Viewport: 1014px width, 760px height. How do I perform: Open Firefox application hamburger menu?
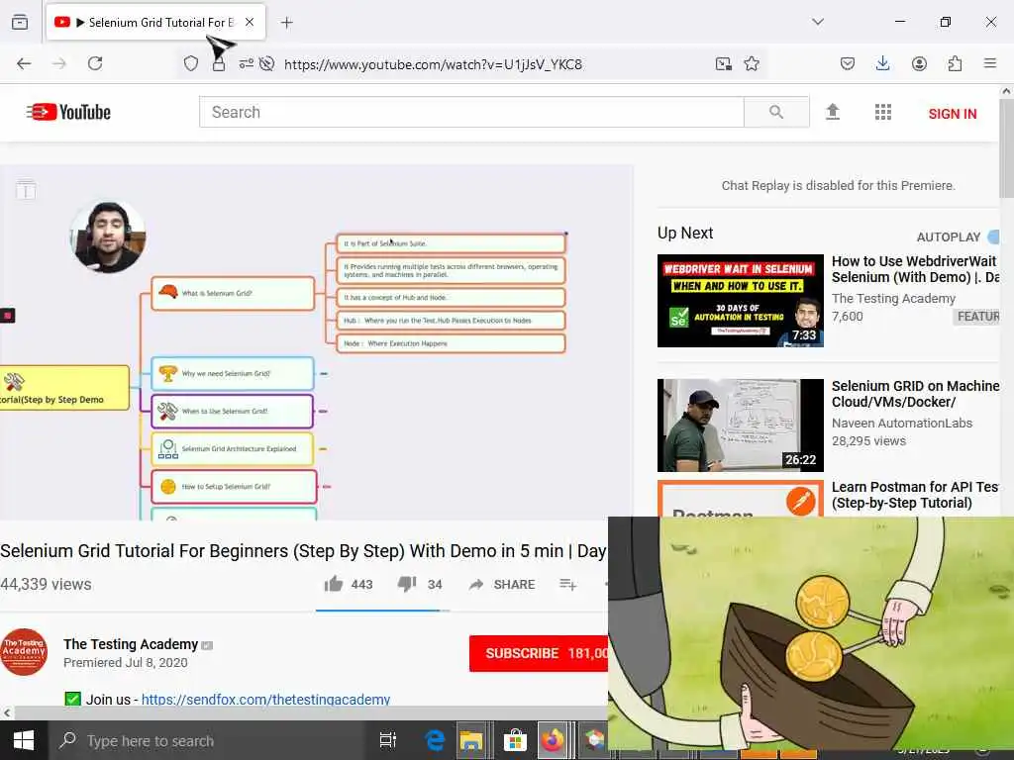pos(990,63)
